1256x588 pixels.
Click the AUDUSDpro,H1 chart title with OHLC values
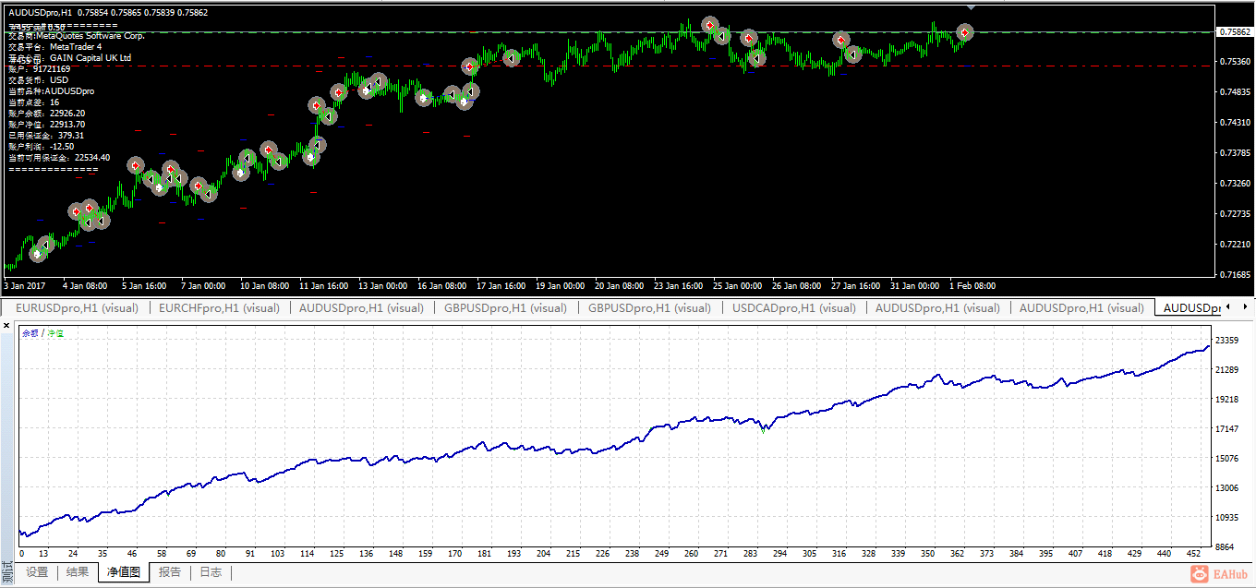point(108,12)
